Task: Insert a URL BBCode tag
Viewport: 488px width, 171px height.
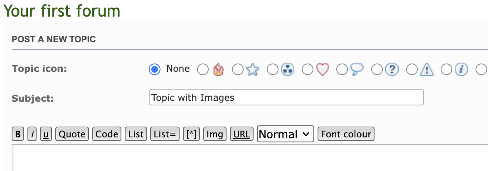Action: point(242,134)
